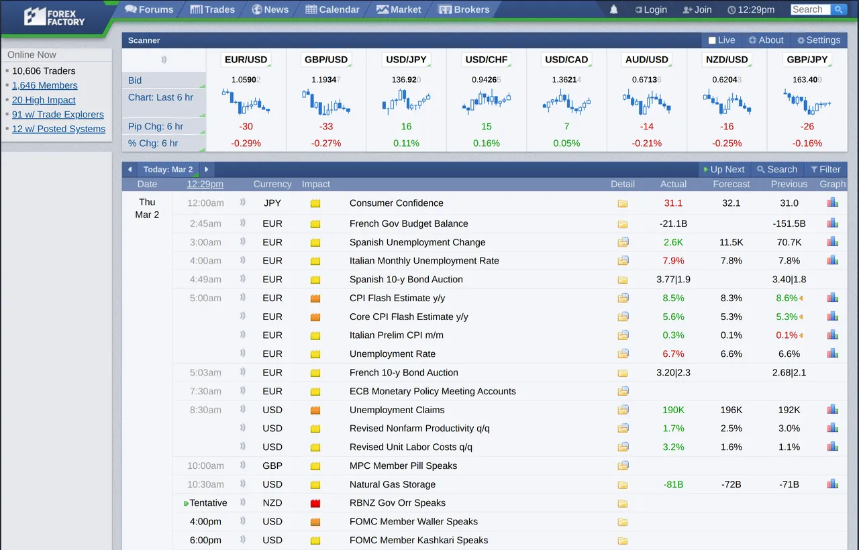Image resolution: width=859 pixels, height=550 pixels.
Task: Toggle sound alert for Spanish Unemployment Change
Action: point(243,241)
